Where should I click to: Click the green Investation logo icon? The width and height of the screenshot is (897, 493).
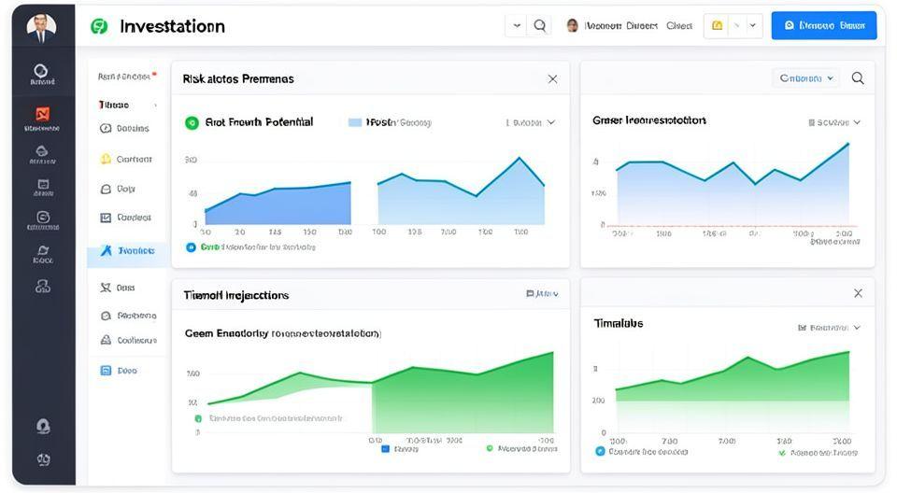[x=99, y=26]
